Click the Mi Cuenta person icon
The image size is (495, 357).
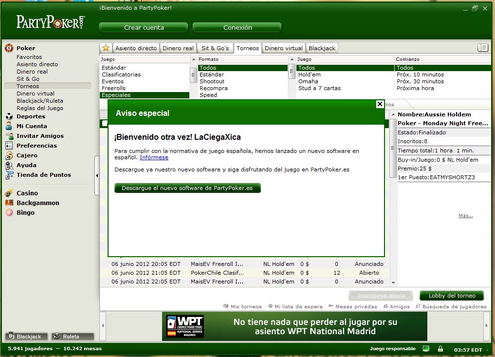pos(9,126)
